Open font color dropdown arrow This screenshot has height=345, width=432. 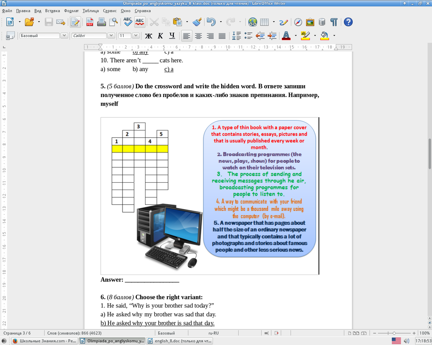296,36
